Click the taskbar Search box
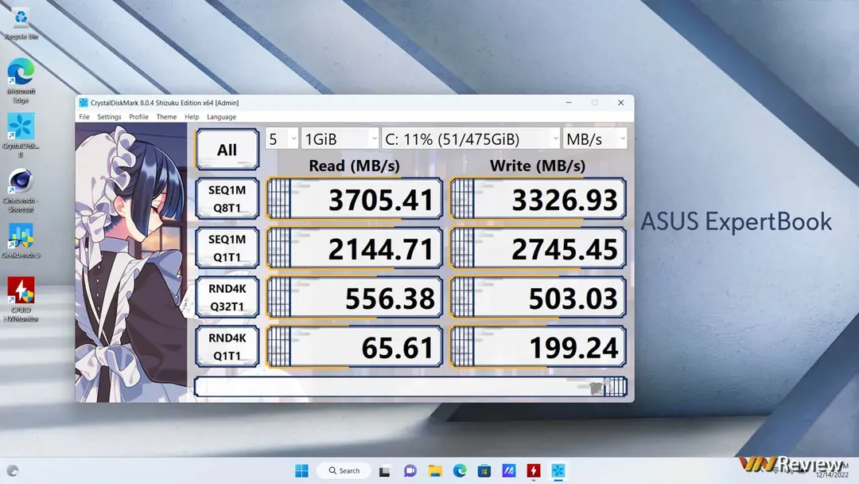Viewport: 859px width, 484px height. pos(344,470)
